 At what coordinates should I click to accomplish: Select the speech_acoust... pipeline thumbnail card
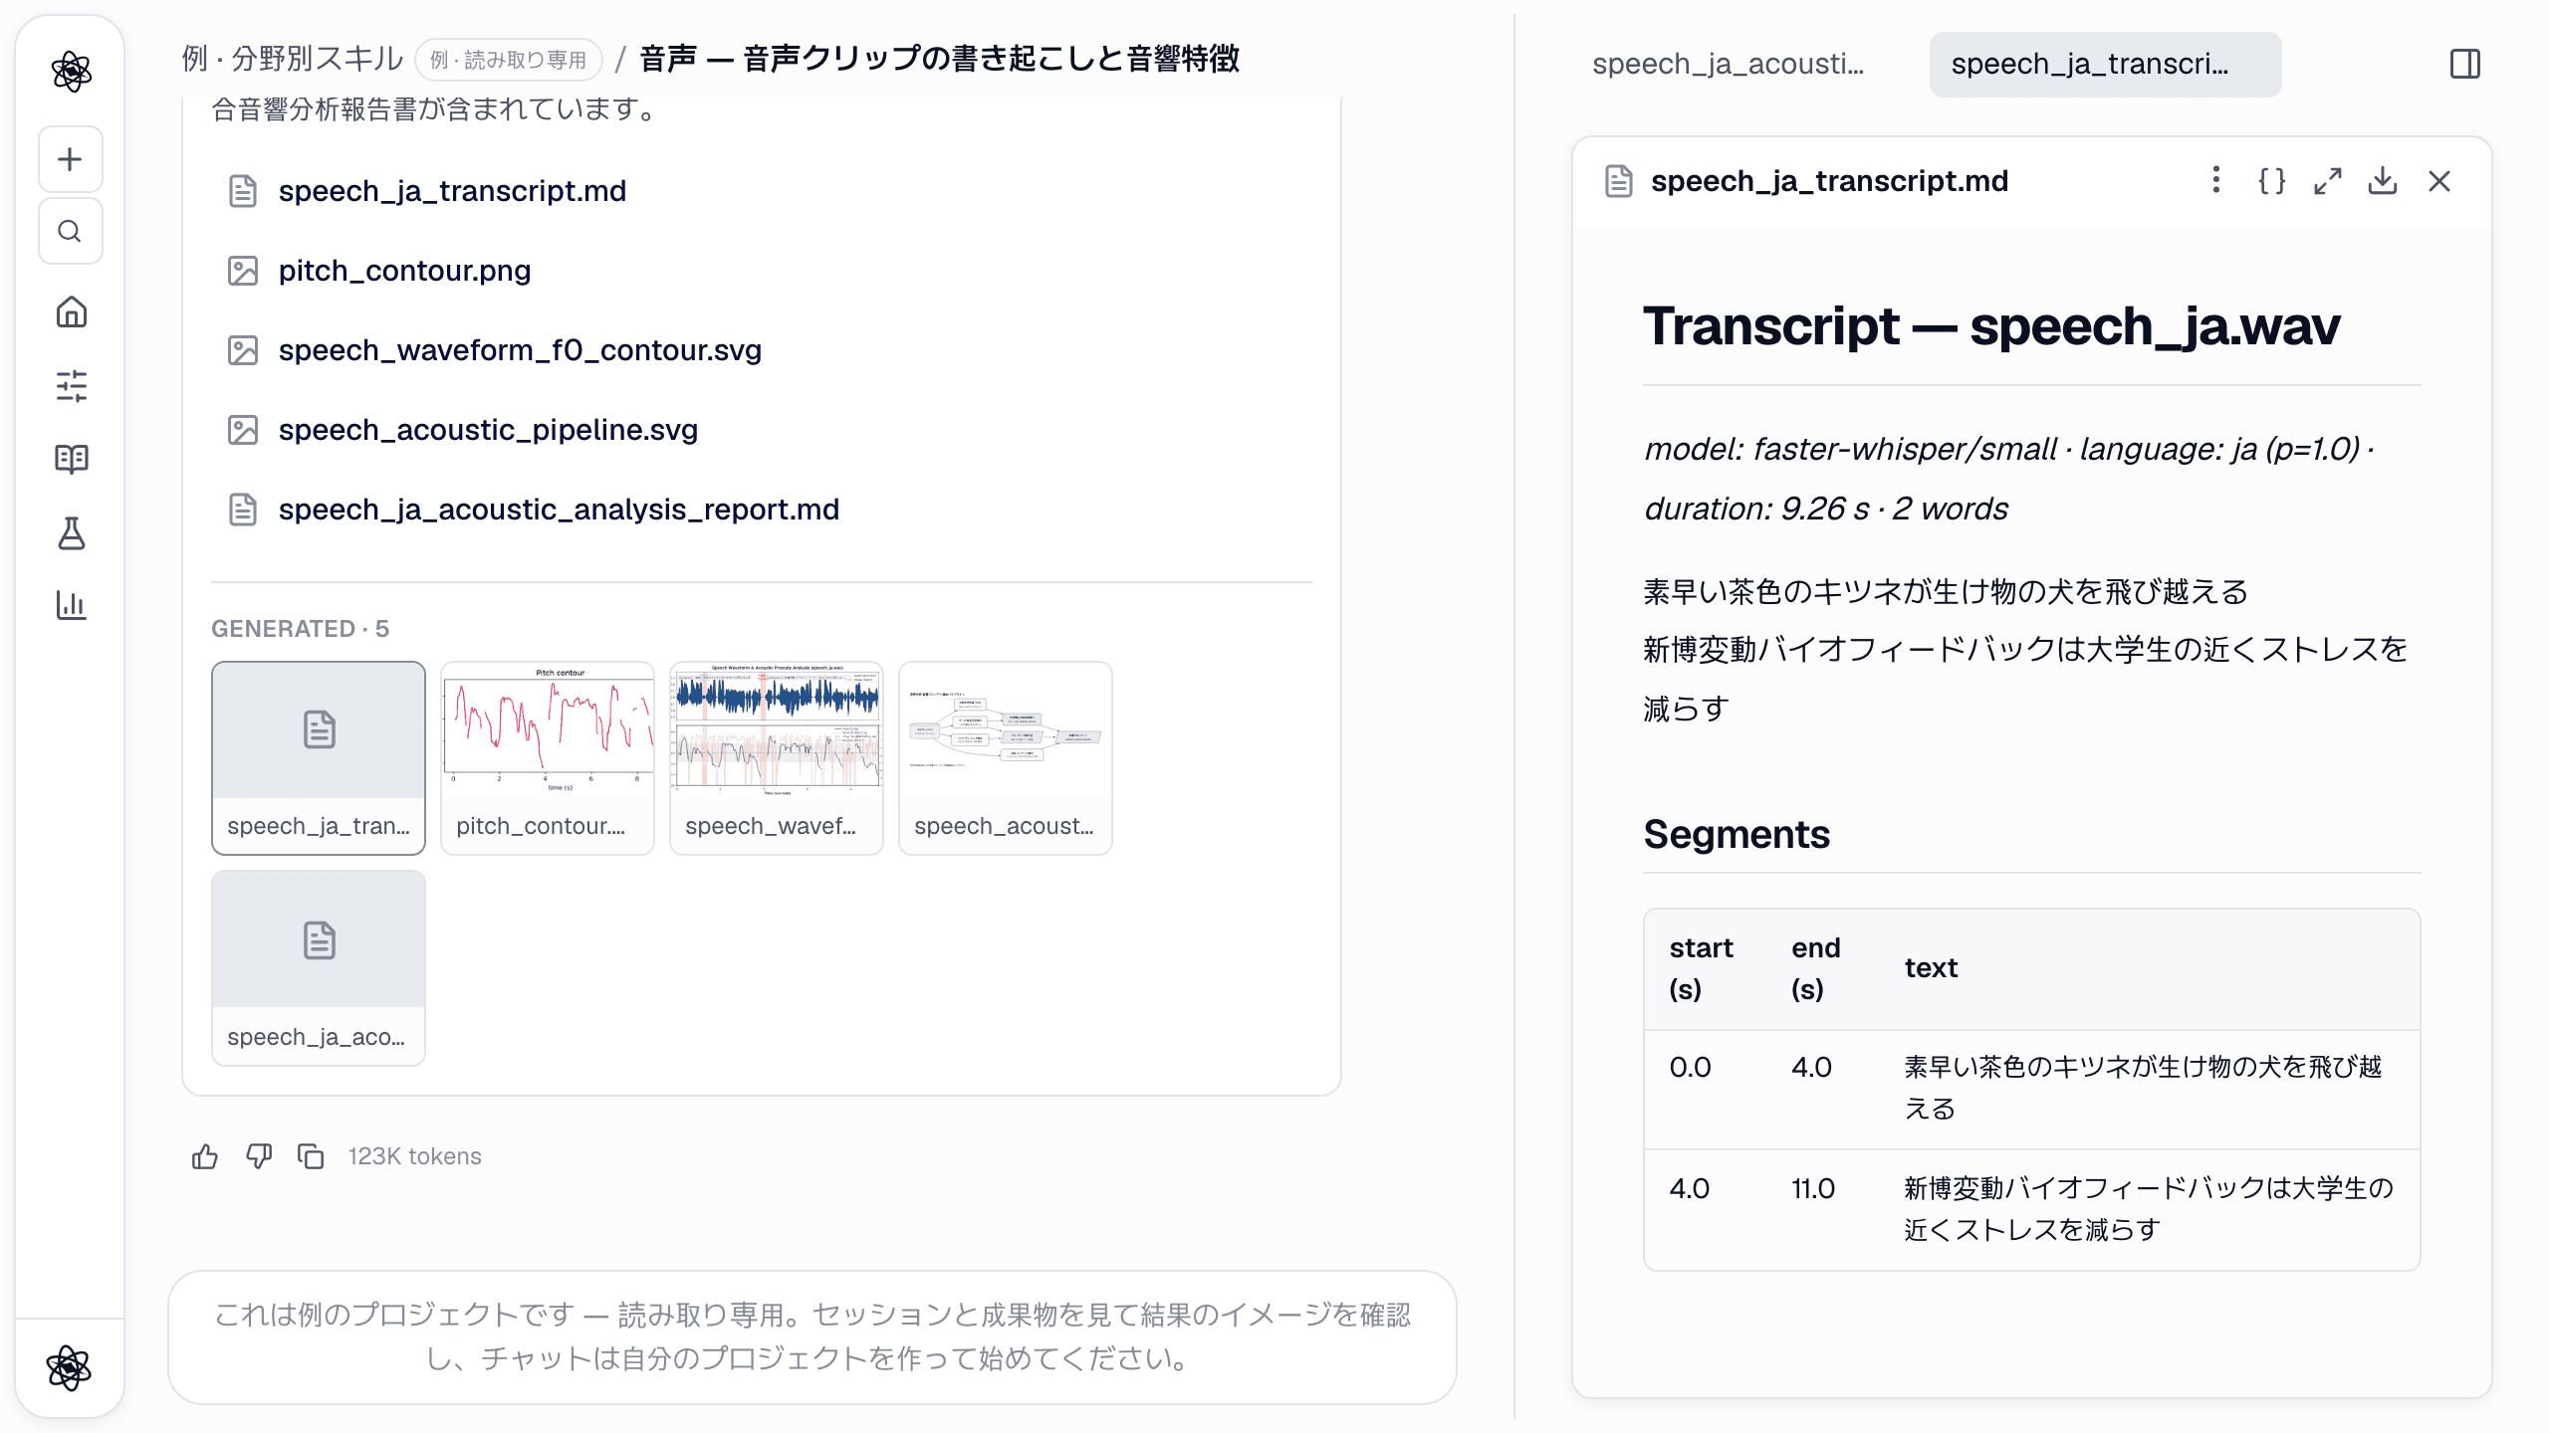[x=1006, y=757]
